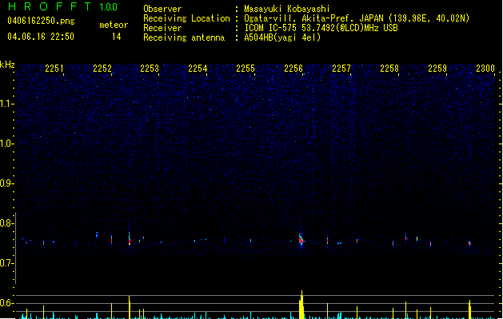This screenshot has width=503, height=319.
Task: Click the 0.6 kHz frequency label
Action: 6,303
